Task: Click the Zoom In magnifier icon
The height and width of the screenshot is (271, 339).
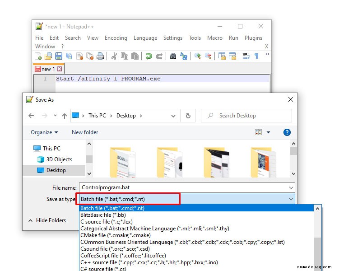Action: (197, 56)
